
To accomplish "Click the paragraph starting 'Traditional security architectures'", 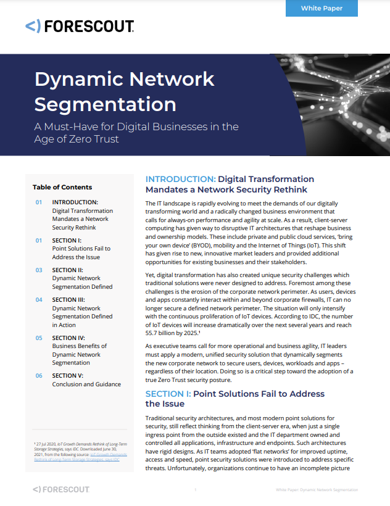I will [249, 443].
